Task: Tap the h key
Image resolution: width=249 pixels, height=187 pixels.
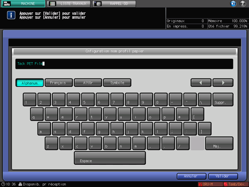Action: (x=117, y=129)
